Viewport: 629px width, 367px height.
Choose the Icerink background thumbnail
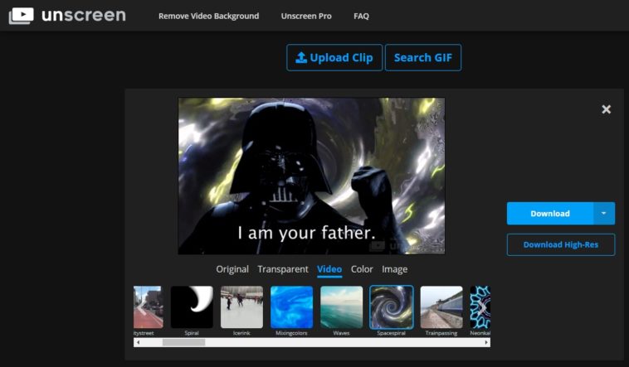242,307
